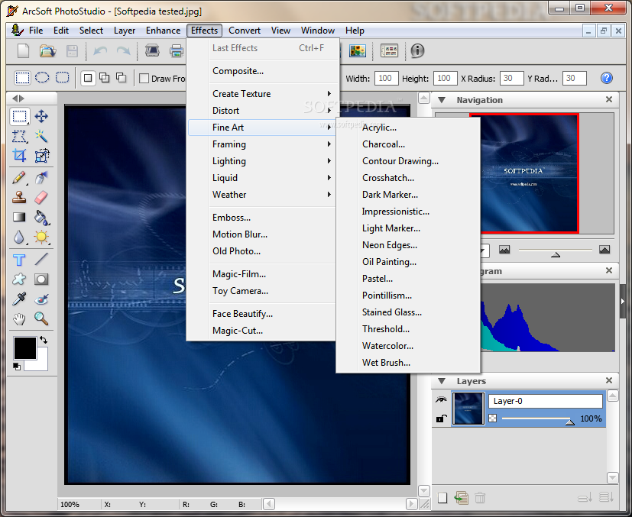This screenshot has height=517, width=632.
Task: Open the Composite effect dialog
Action: pyautogui.click(x=261, y=71)
